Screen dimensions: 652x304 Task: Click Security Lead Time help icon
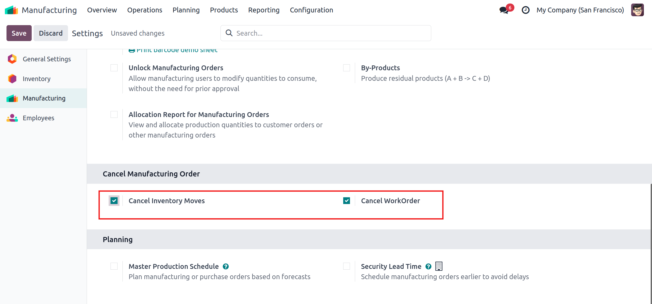point(428,266)
